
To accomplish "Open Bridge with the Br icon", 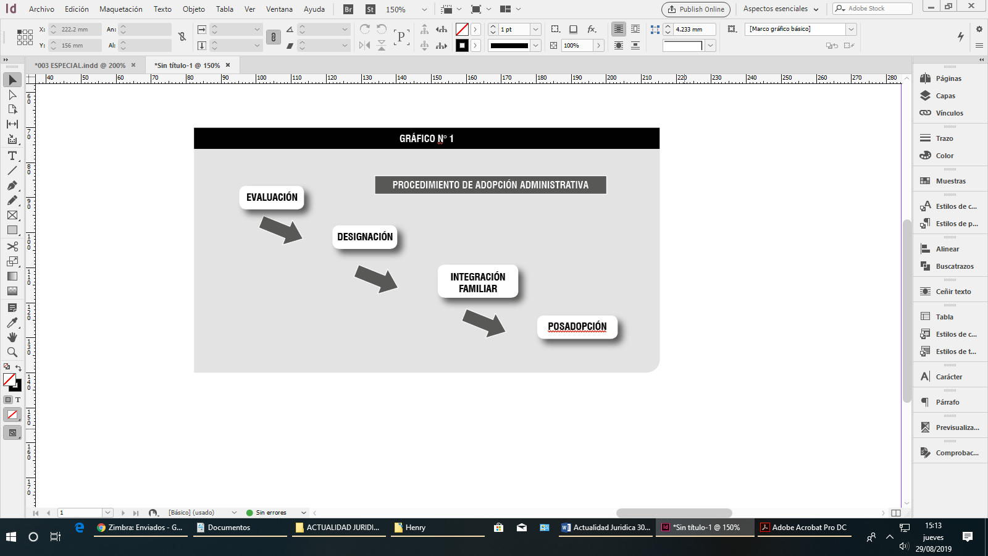I will tap(348, 9).
